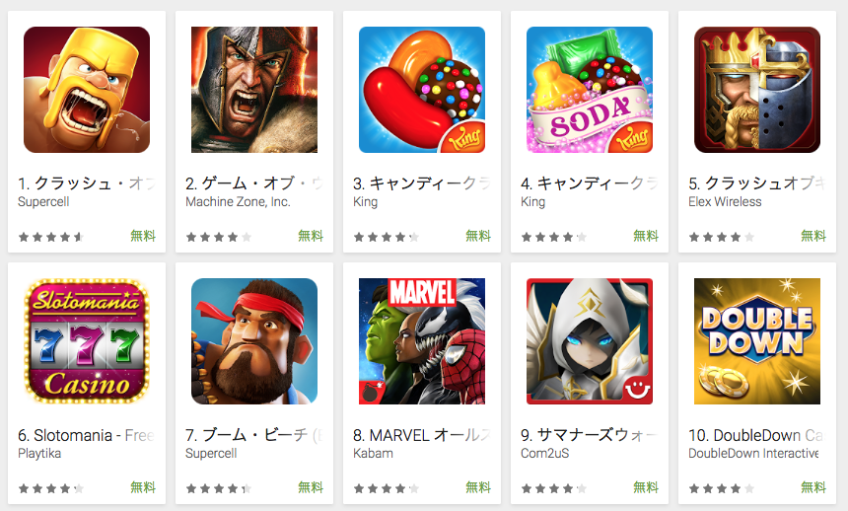Open the Slotomania Casino 777 icon
Screen dimensions: 848x511
(87, 341)
